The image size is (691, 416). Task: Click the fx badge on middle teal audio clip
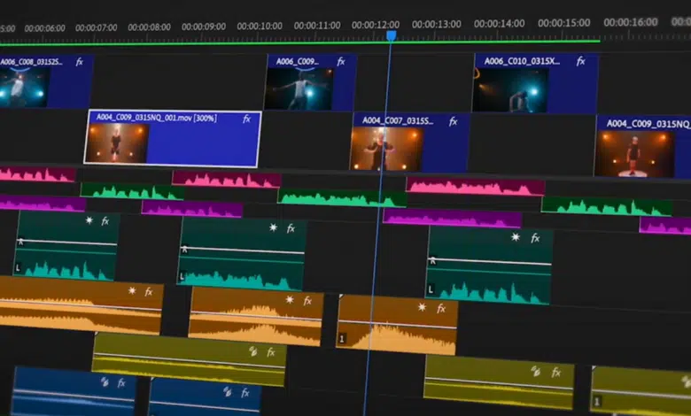[x=291, y=228]
